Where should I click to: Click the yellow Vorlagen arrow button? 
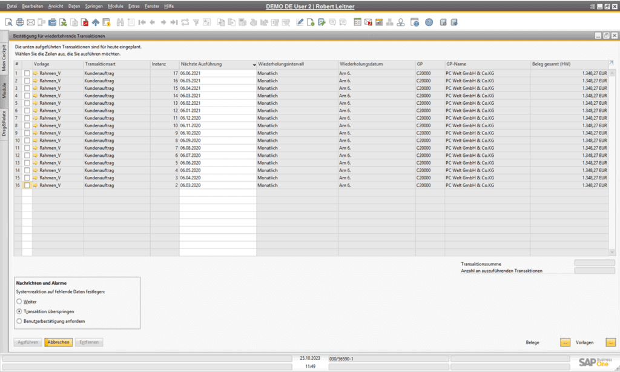click(x=610, y=342)
